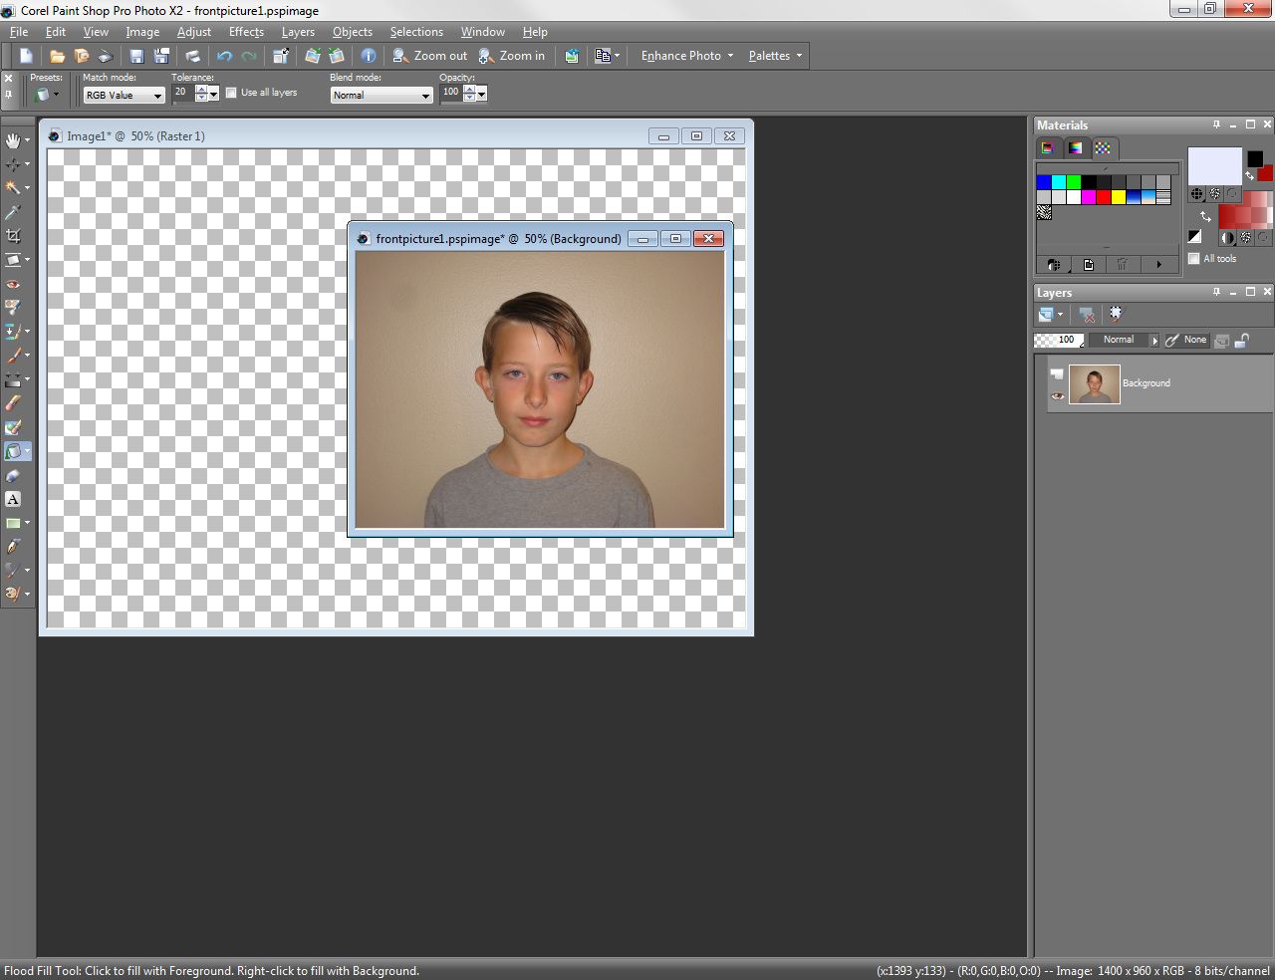The width and height of the screenshot is (1275, 980).
Task: Select the Text tool
Action: coord(13,499)
